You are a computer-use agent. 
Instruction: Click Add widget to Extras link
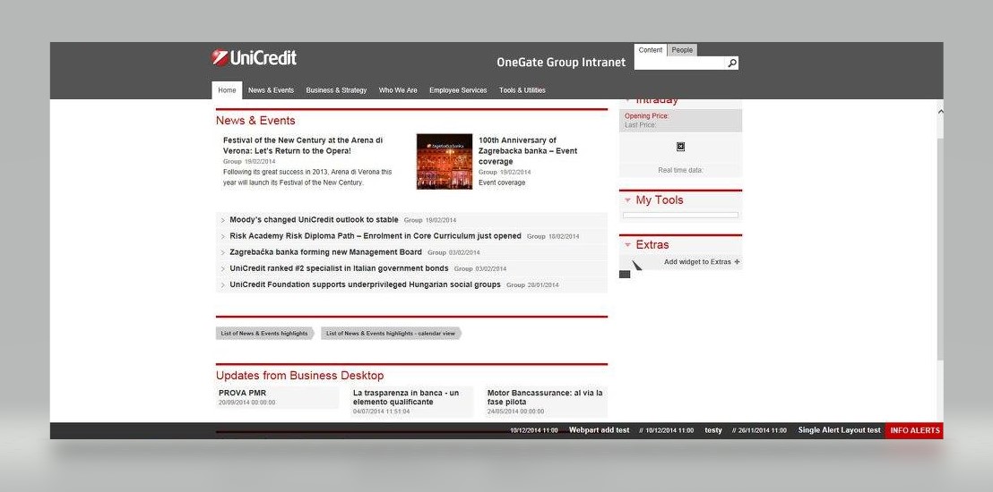(697, 262)
